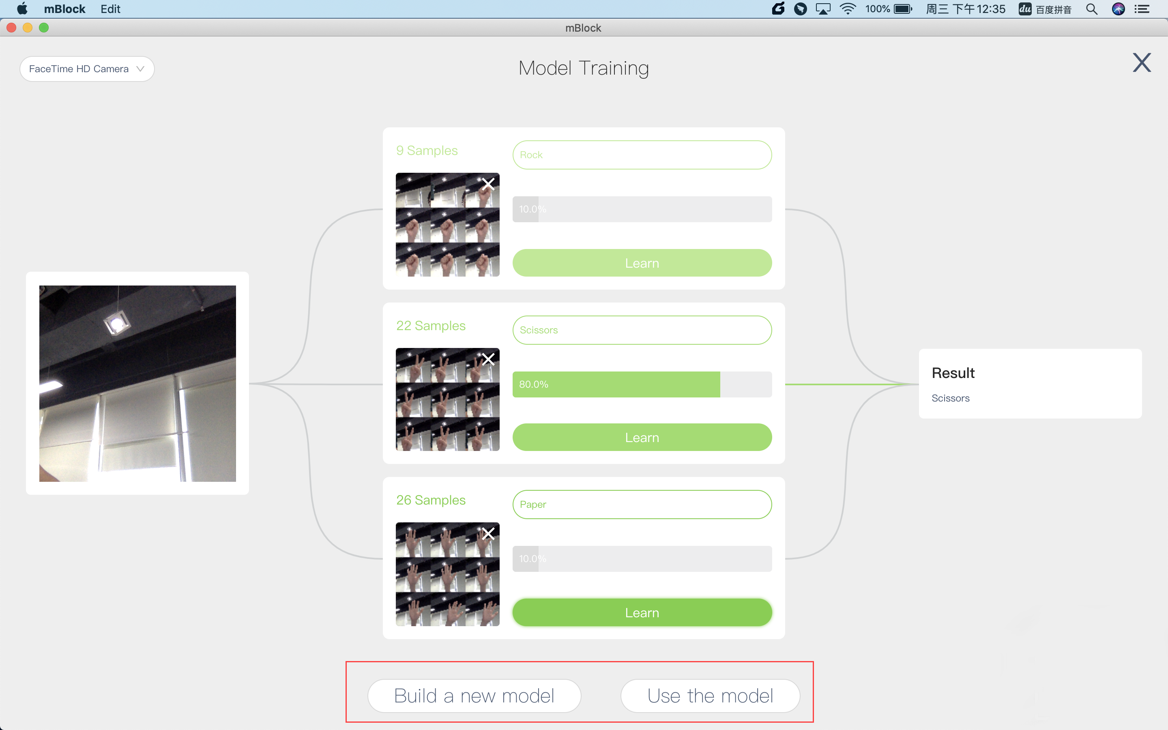This screenshot has height=730, width=1168.
Task: Click the Use the model button
Action: click(x=711, y=696)
